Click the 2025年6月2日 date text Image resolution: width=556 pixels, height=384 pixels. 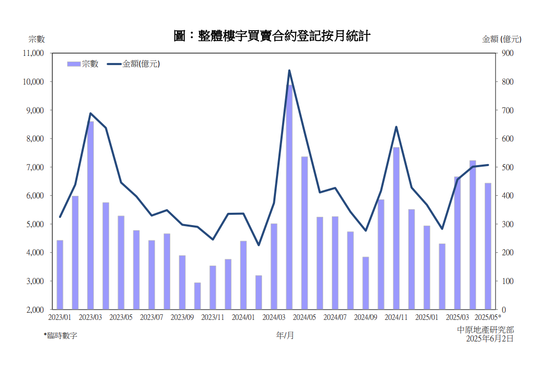pos(489,339)
